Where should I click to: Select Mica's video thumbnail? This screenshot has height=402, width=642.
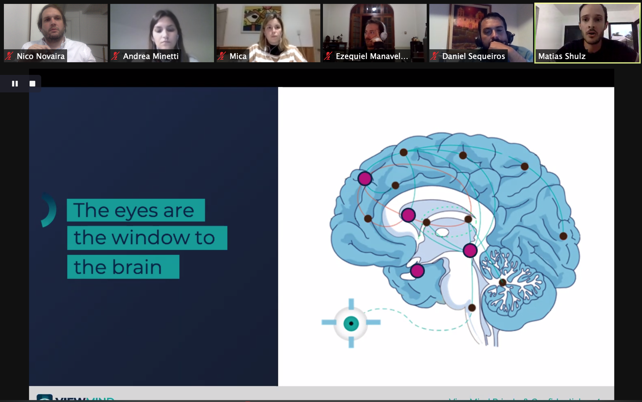point(268,29)
